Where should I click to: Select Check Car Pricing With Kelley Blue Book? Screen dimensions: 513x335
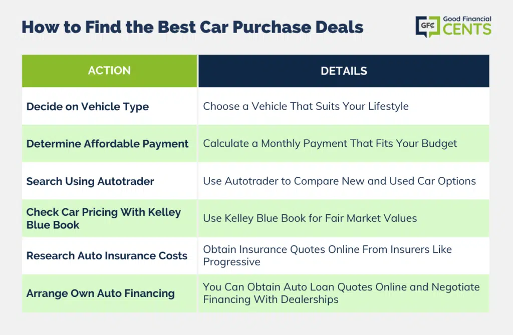tap(103, 218)
